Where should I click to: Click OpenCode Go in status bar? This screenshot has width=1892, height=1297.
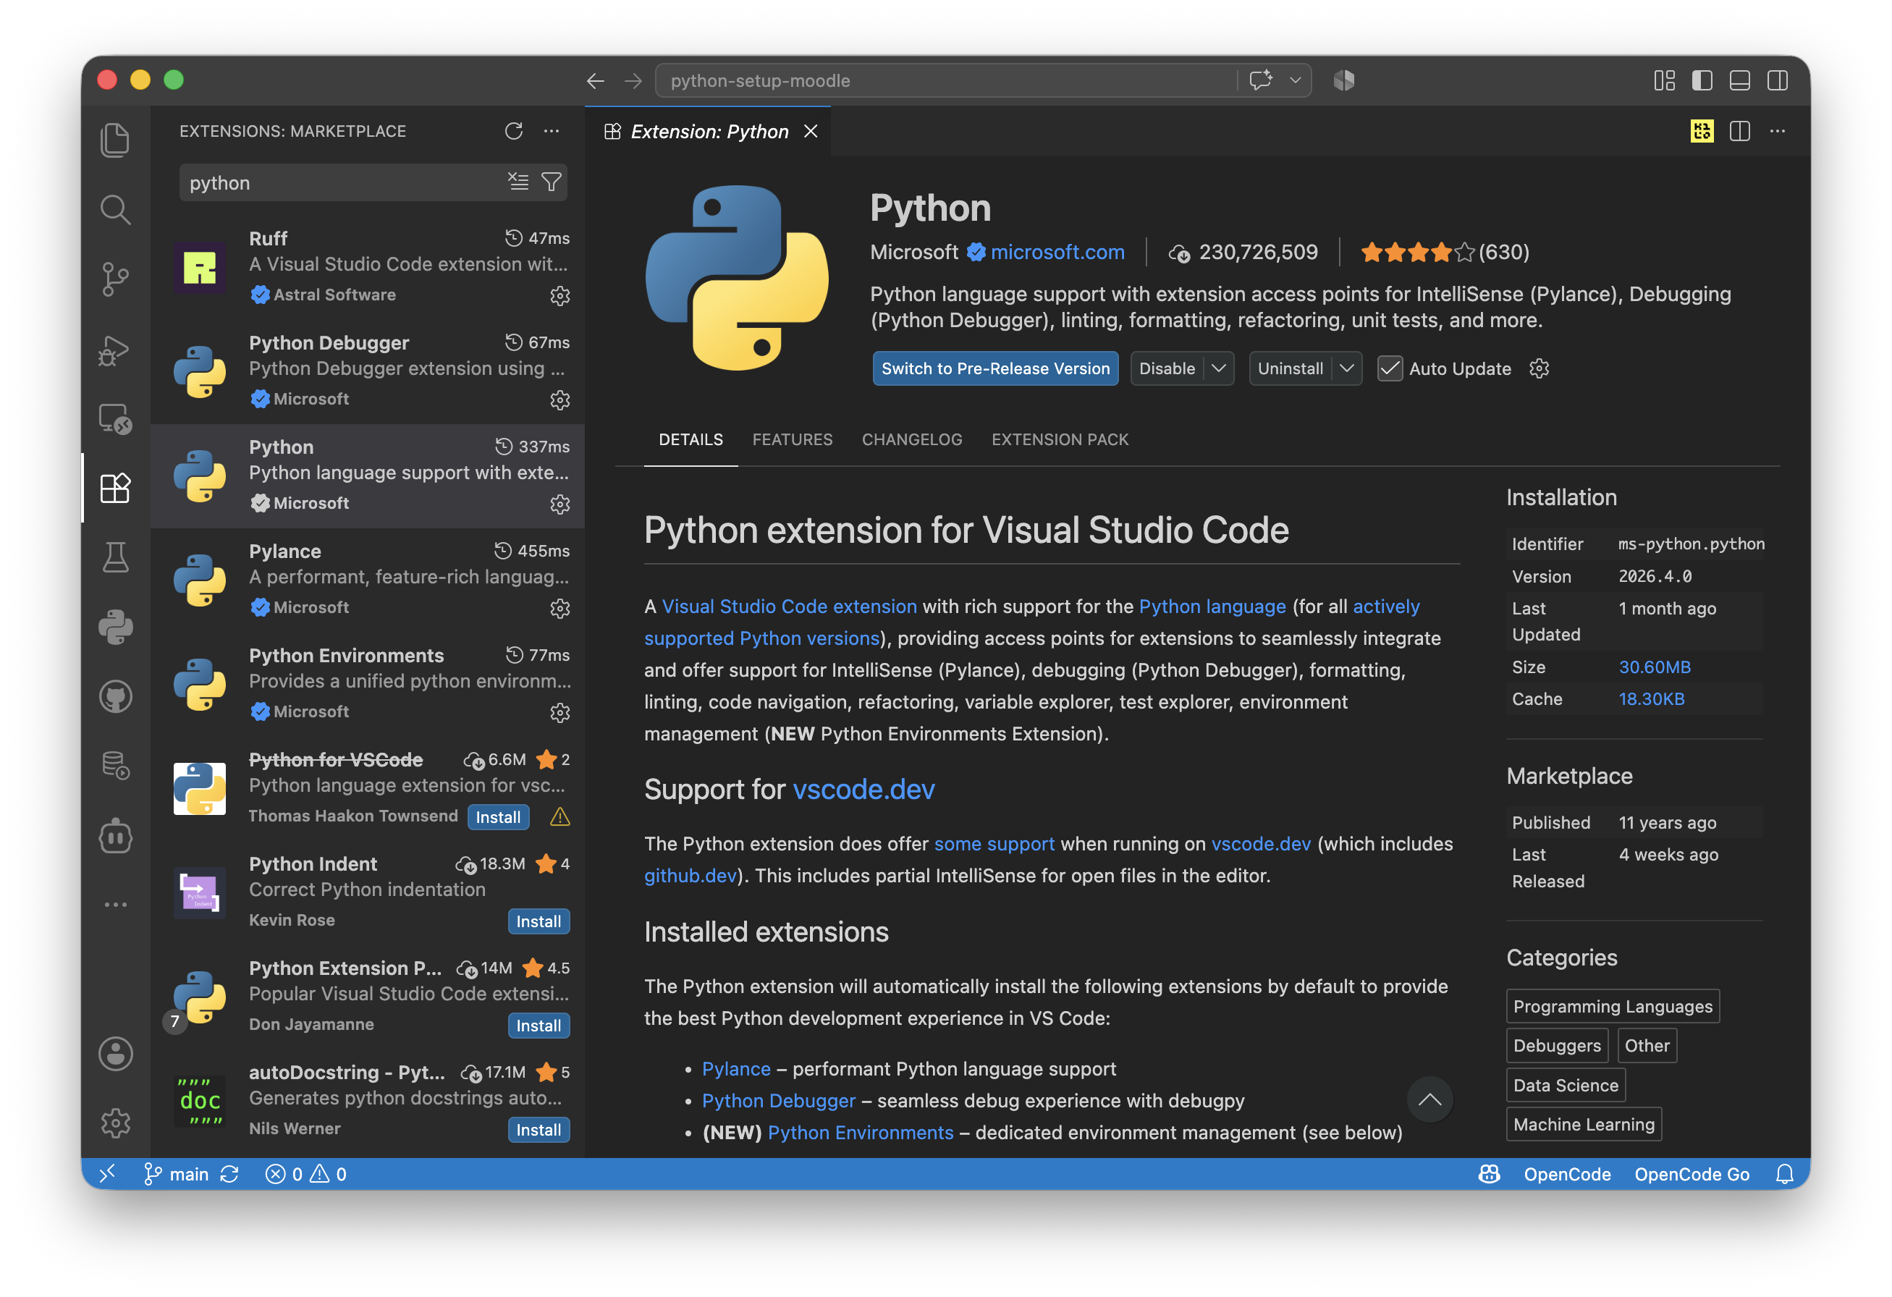[x=1691, y=1174]
